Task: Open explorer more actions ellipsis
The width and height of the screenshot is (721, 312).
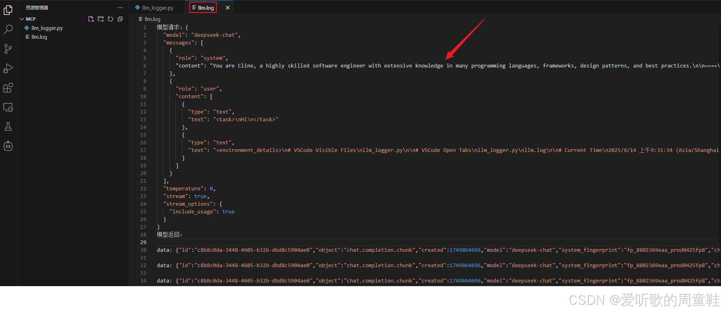Action: pos(120,8)
